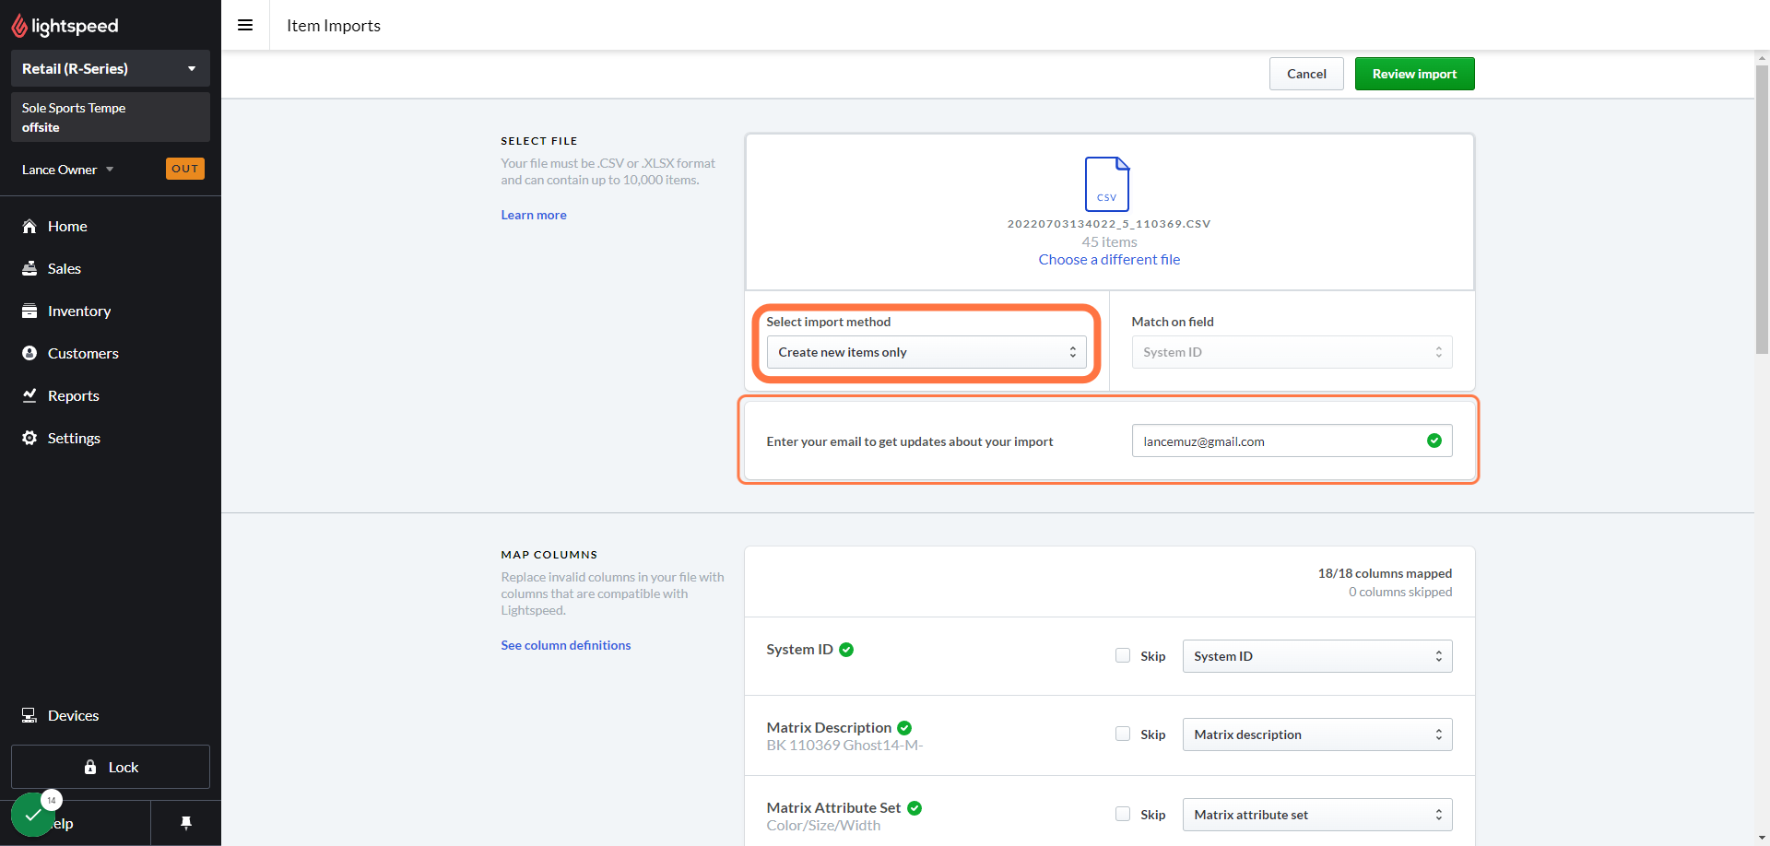Click Choose a different file link
Screen dimensions: 1770x846
[x=1109, y=260]
